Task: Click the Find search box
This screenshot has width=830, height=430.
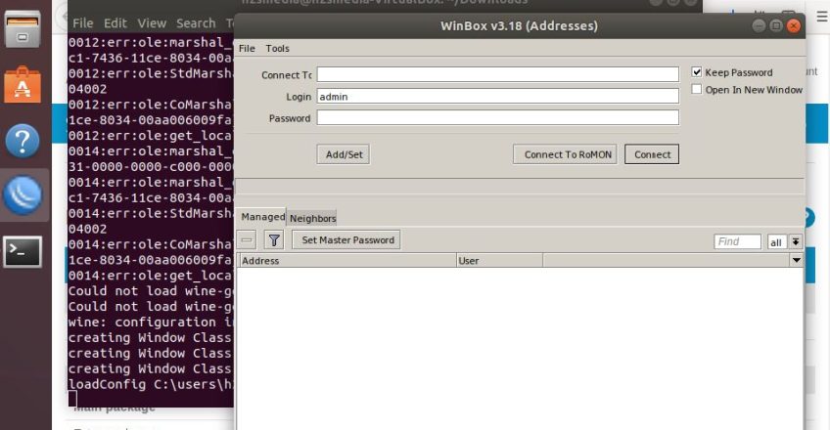Action: pos(737,242)
